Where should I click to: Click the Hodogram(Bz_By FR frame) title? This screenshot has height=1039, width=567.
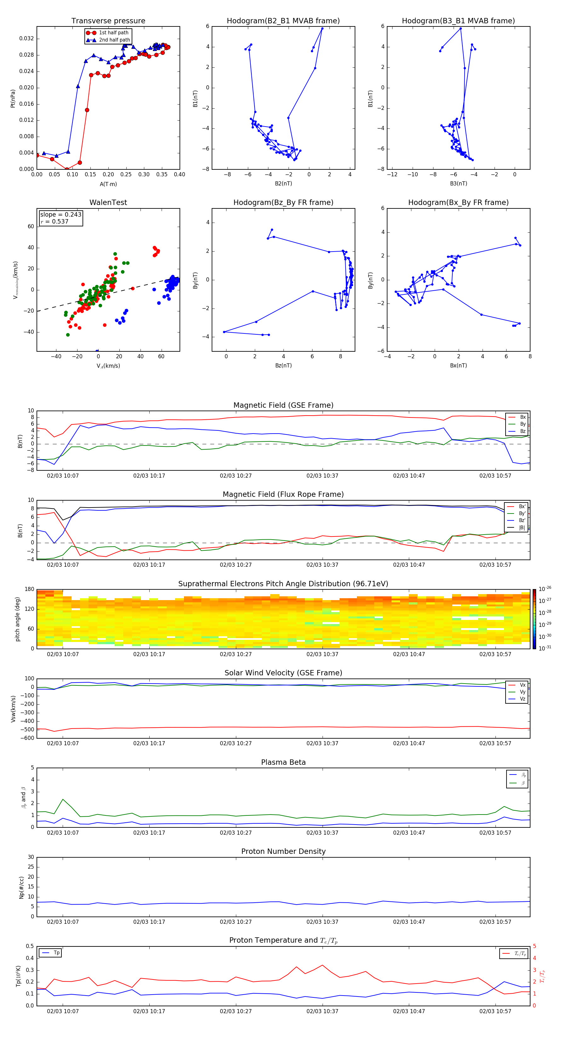[283, 202]
